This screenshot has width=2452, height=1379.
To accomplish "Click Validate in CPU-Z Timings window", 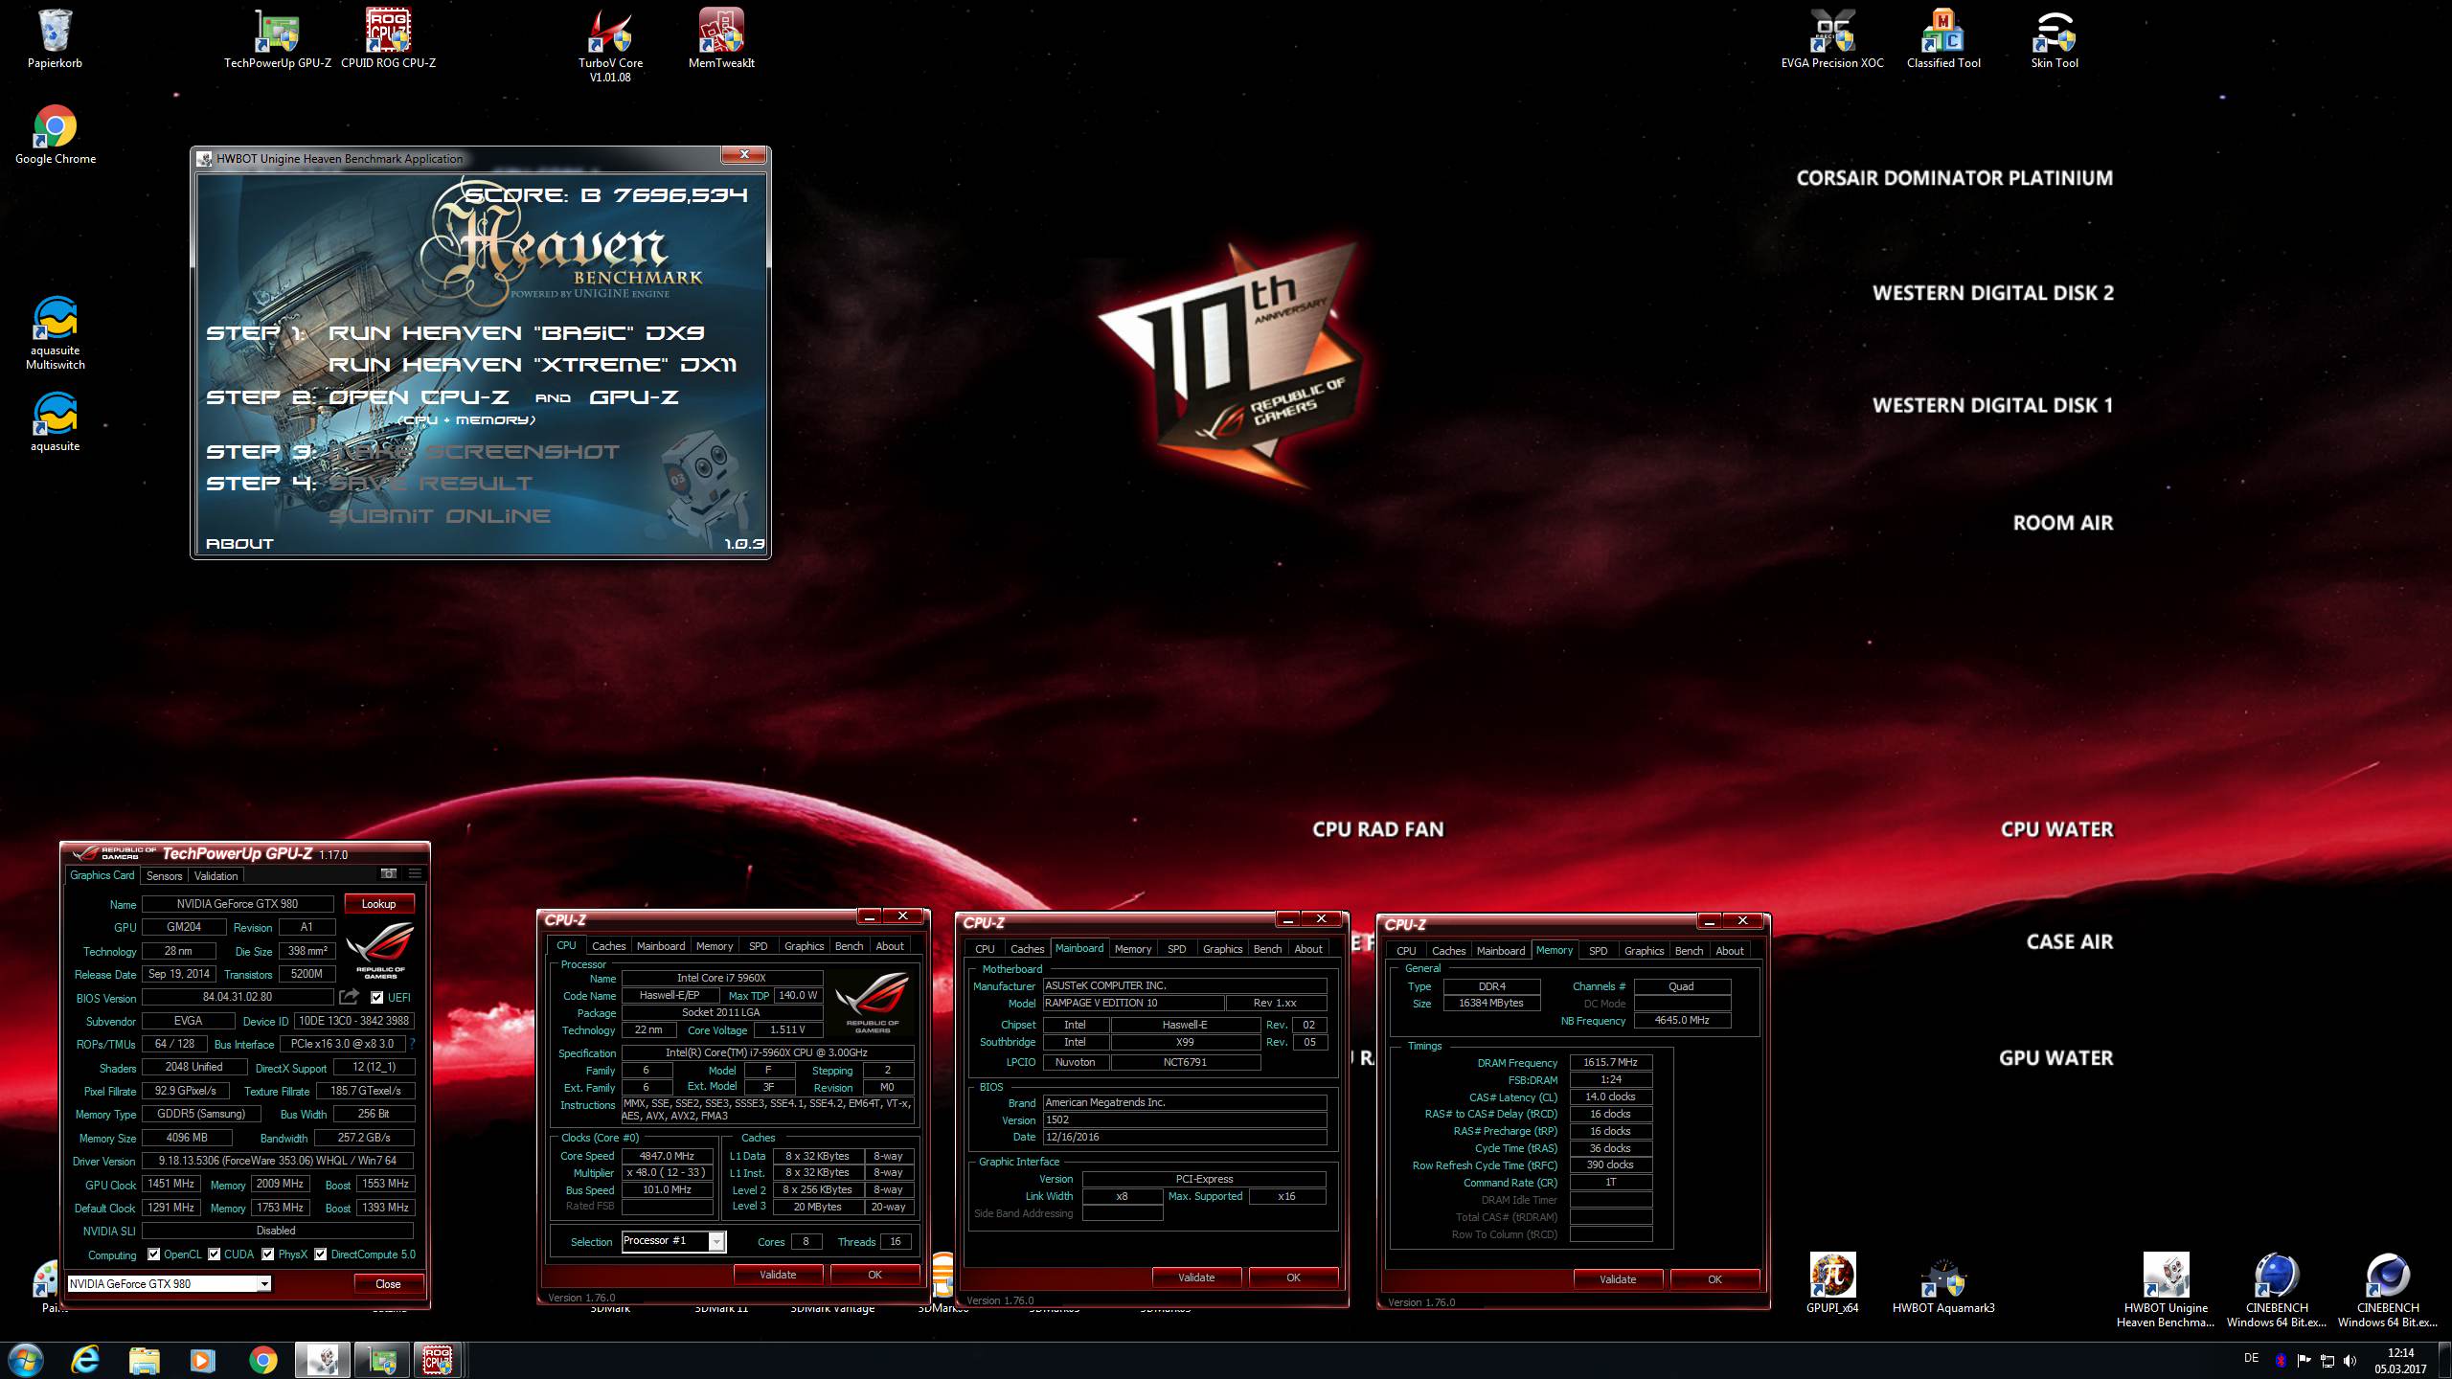I will coord(1618,1279).
